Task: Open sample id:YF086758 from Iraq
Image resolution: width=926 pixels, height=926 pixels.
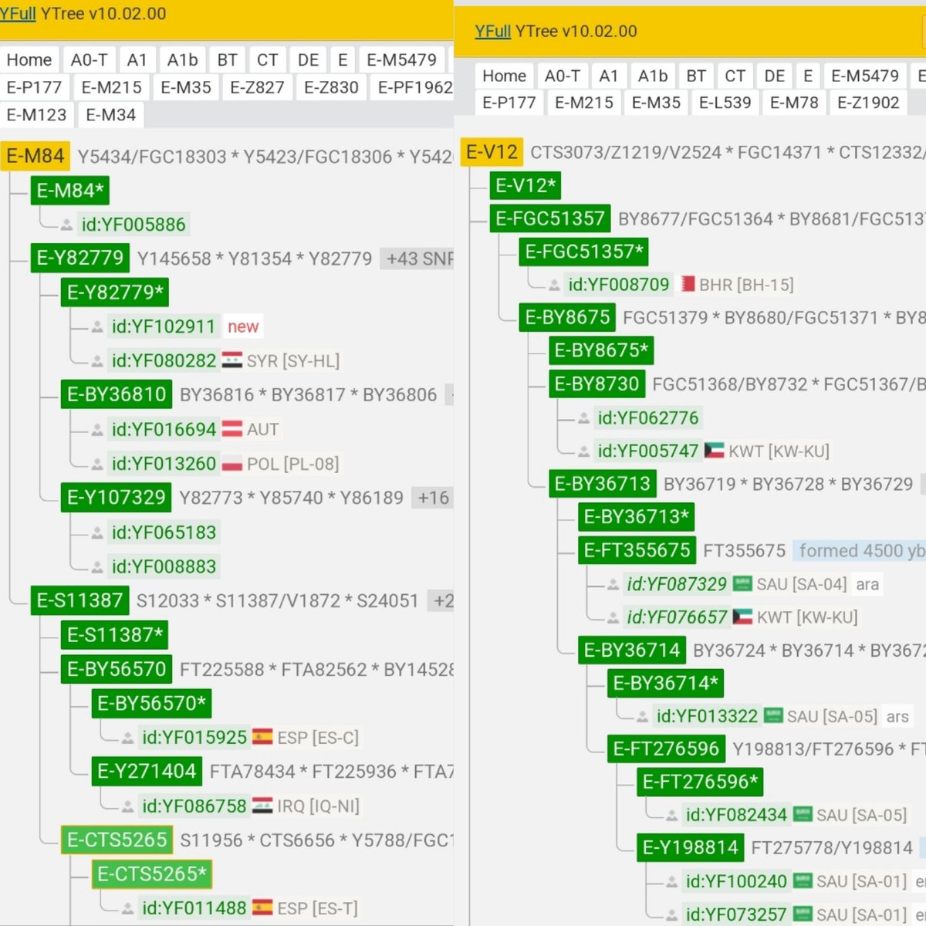Action: pos(194,806)
